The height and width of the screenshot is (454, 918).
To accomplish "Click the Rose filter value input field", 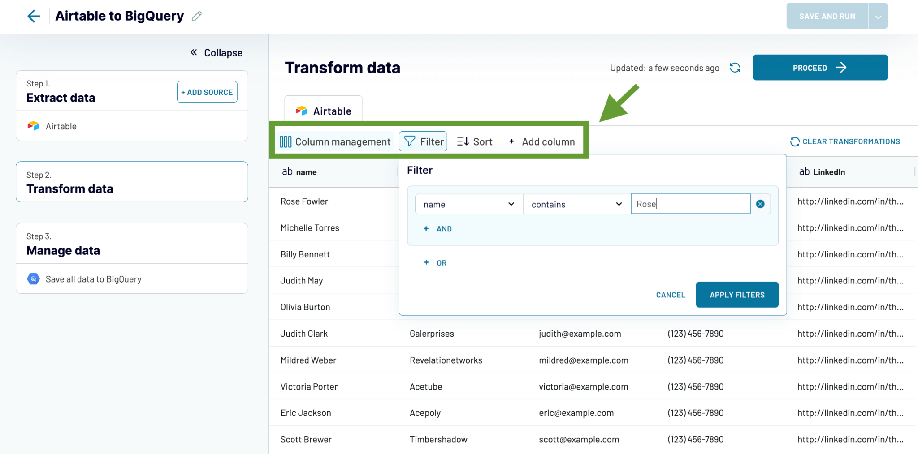I will 690,204.
